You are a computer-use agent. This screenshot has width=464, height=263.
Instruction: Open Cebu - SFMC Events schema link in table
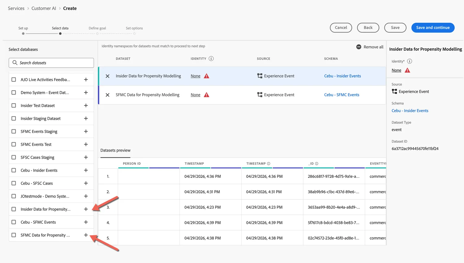click(x=342, y=95)
